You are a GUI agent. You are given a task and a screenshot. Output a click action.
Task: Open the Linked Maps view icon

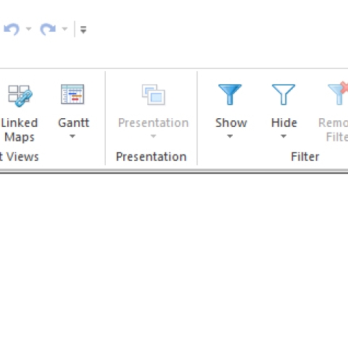tap(20, 96)
